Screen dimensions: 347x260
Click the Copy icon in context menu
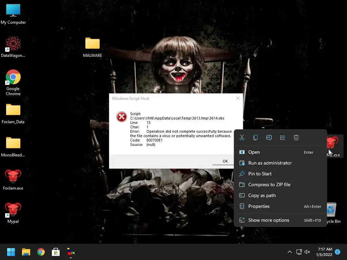click(x=256, y=137)
